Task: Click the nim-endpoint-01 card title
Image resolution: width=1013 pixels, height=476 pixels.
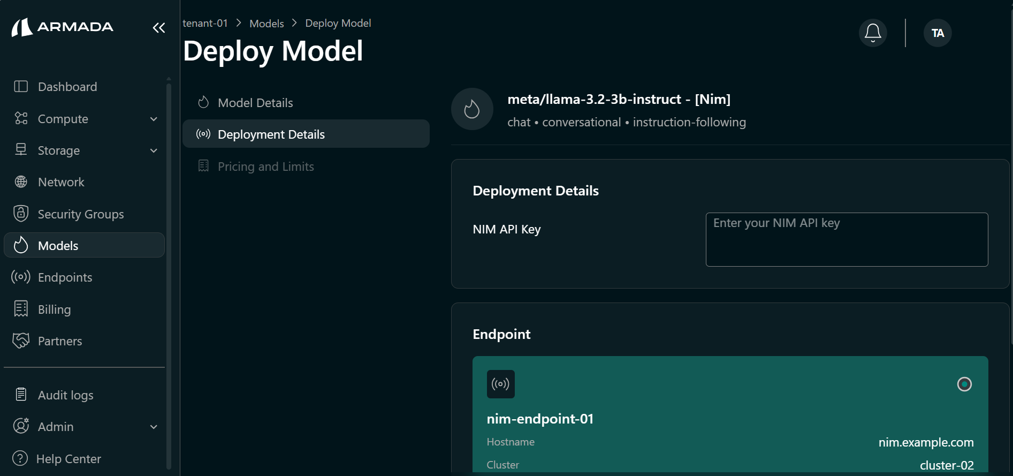Action: pyautogui.click(x=540, y=419)
